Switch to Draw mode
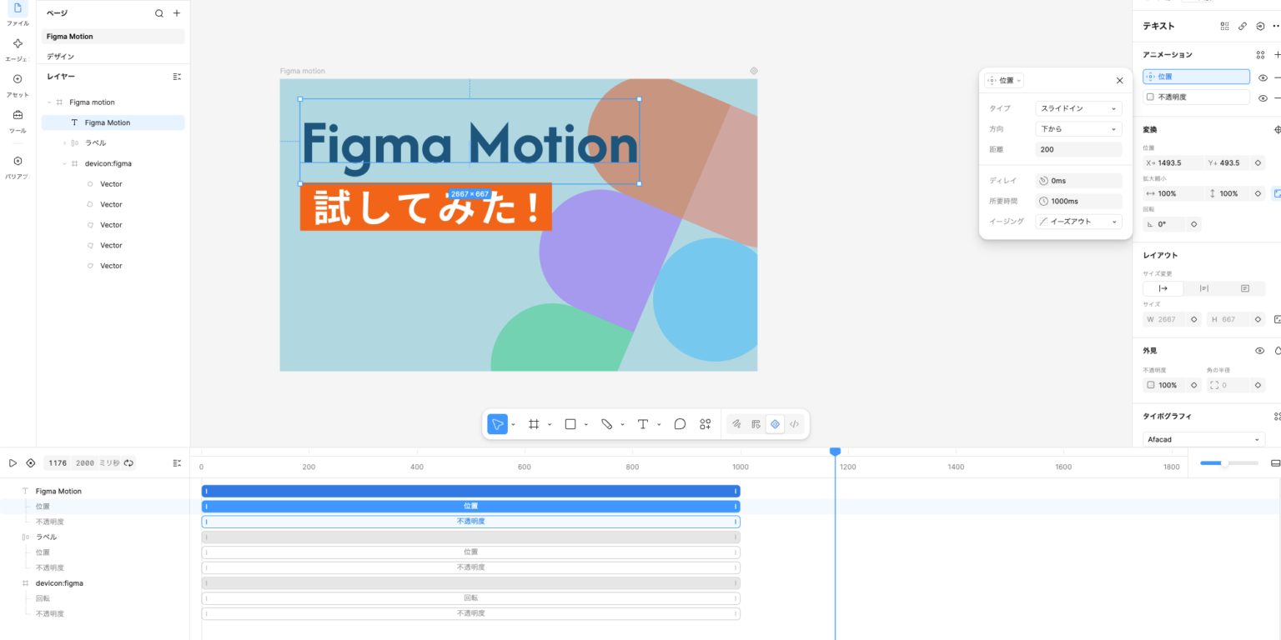Screen dimensions: 1281x640 coord(736,424)
